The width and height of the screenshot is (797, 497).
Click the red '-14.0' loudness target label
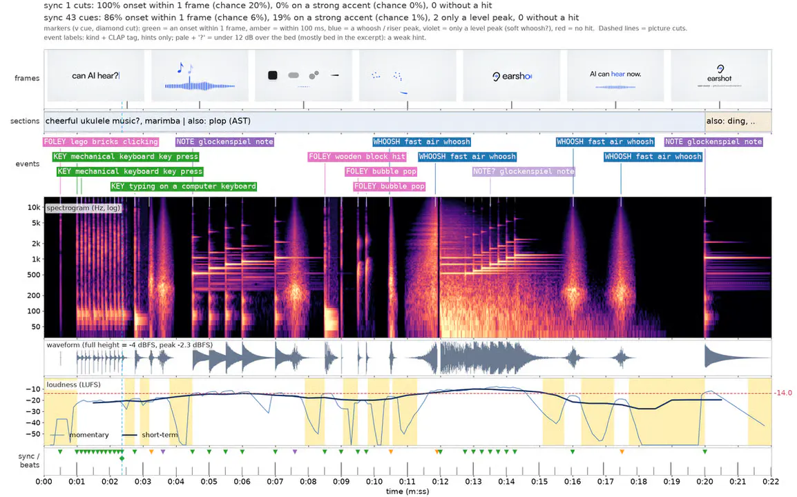pos(782,393)
